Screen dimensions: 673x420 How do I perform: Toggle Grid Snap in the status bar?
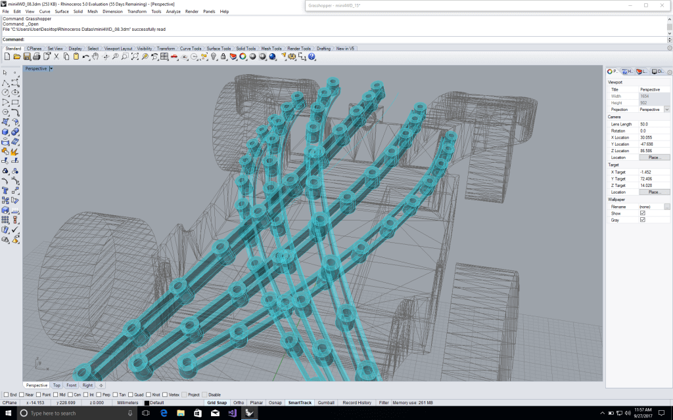tap(217, 402)
